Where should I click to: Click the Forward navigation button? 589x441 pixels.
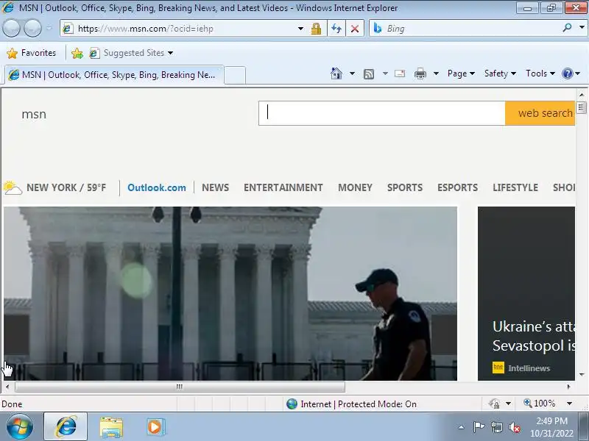33,28
